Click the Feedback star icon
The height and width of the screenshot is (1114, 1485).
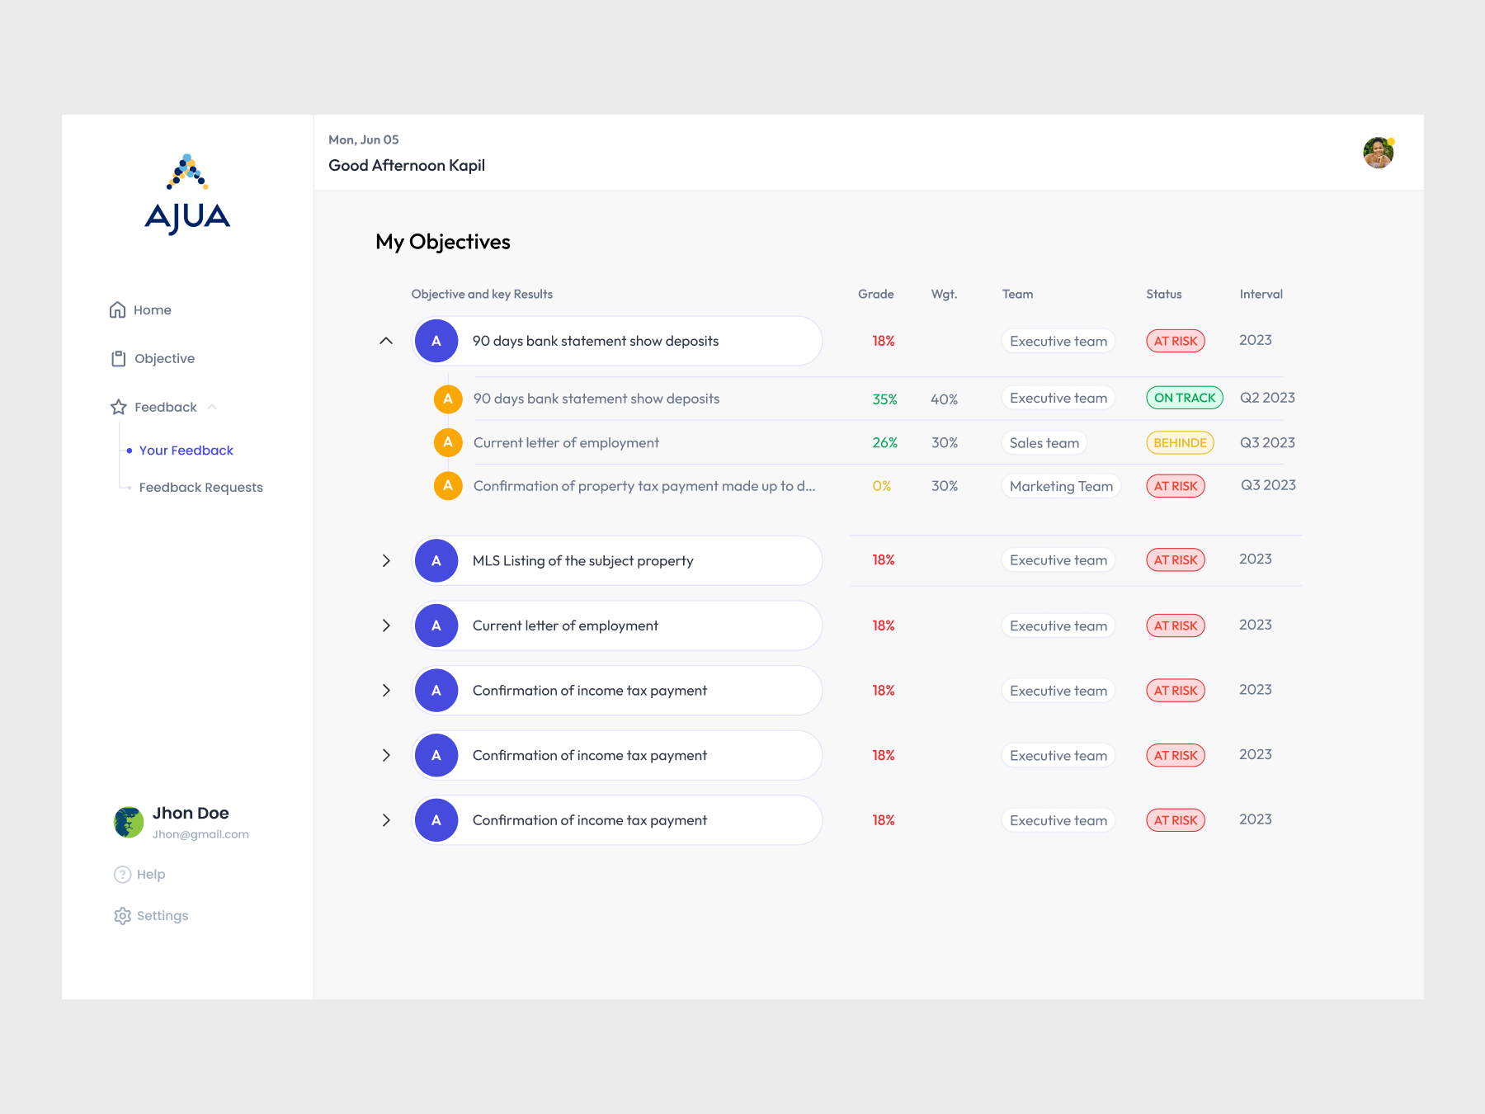tap(118, 408)
